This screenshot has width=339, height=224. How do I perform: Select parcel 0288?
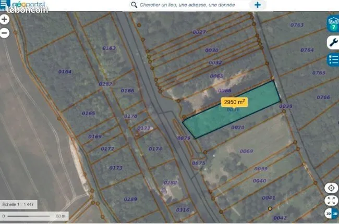(x=171, y=183)
